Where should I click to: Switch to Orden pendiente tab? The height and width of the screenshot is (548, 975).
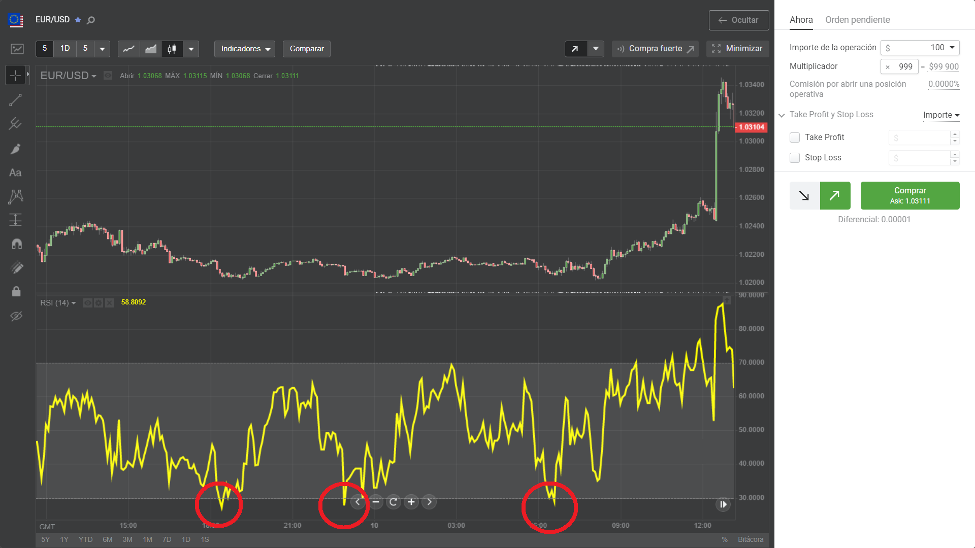857,20
